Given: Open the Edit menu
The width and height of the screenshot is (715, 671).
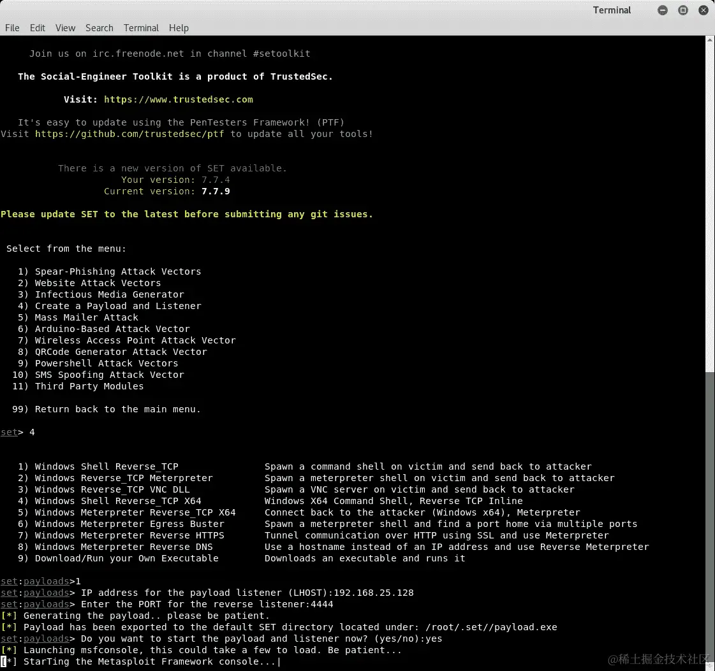Looking at the screenshot, I should 38,28.
